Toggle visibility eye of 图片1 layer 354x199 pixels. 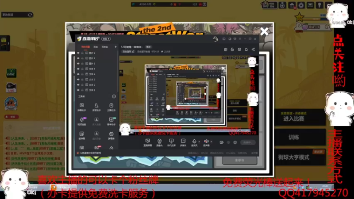pyautogui.click(x=78, y=58)
